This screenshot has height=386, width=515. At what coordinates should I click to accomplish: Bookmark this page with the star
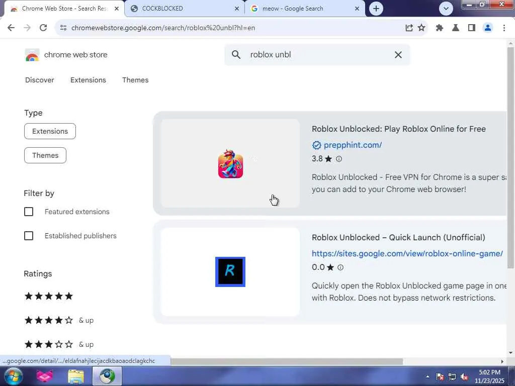(x=421, y=28)
